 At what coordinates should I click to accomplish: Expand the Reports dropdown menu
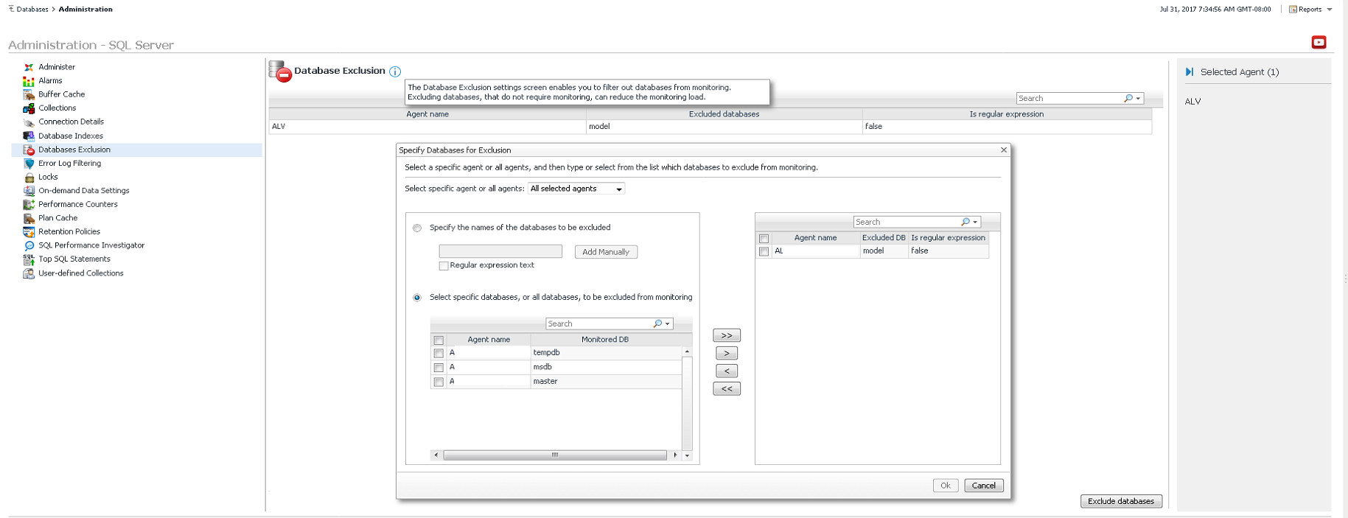coord(1311,10)
